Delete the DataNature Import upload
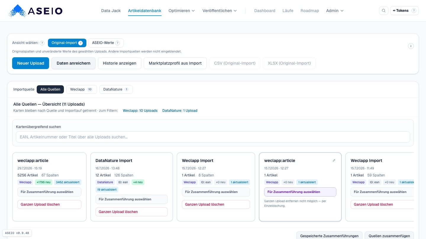The height and width of the screenshot is (239, 426). 132,212
